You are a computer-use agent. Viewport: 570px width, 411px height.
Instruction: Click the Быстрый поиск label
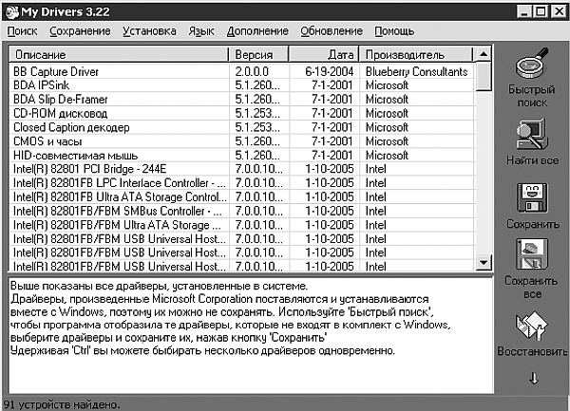coord(532,96)
